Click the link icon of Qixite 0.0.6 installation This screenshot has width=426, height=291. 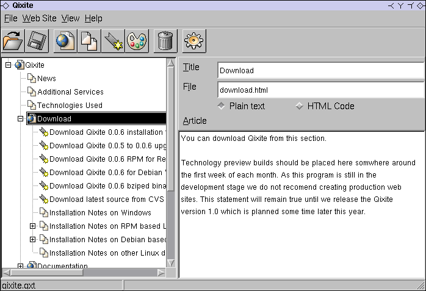click(x=43, y=132)
